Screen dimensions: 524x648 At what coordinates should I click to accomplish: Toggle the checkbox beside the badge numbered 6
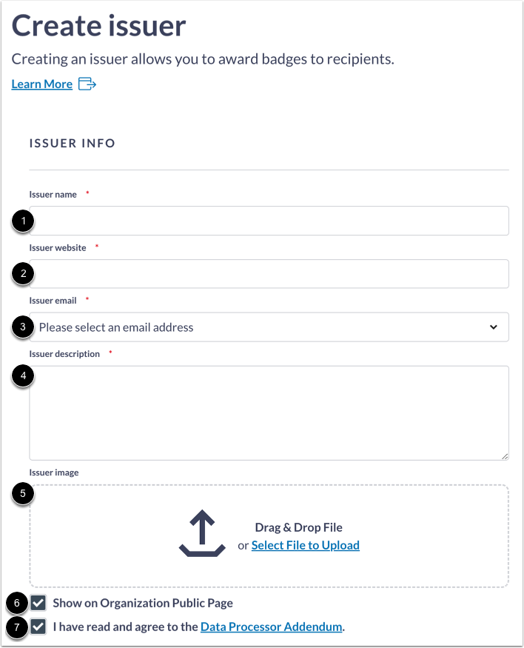click(x=37, y=604)
